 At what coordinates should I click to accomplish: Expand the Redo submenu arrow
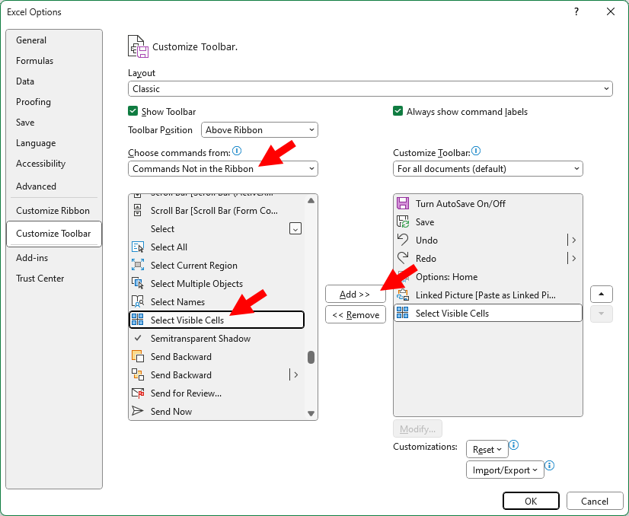coord(574,259)
